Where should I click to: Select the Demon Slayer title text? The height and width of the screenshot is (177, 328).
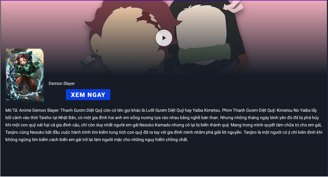pyautogui.click(x=62, y=84)
